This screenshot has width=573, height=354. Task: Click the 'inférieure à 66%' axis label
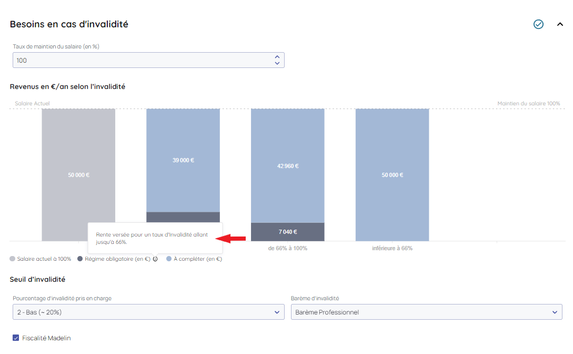[x=392, y=248]
